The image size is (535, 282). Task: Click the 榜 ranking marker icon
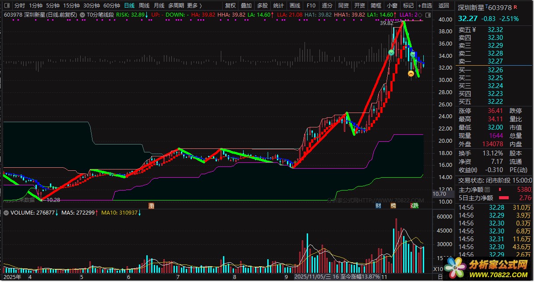click(393, 205)
